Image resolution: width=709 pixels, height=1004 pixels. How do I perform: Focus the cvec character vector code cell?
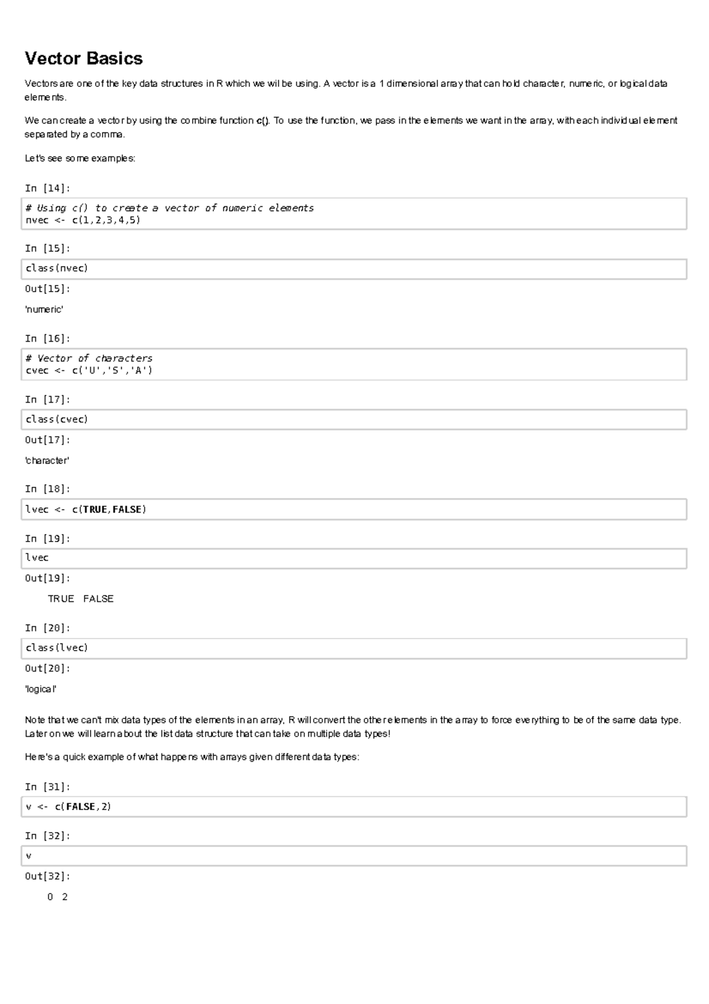point(353,364)
